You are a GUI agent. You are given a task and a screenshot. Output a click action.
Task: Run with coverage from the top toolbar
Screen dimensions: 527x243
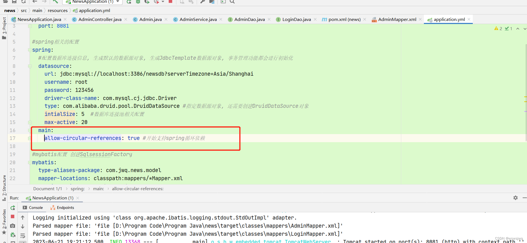[147, 2]
